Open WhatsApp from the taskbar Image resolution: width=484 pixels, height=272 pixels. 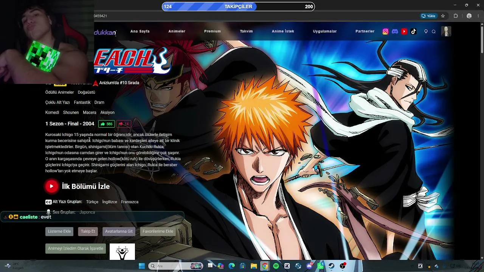tap(321, 266)
